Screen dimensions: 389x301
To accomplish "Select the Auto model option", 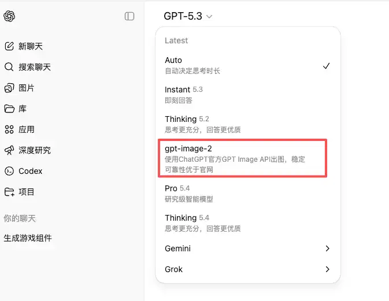I will [x=247, y=65].
